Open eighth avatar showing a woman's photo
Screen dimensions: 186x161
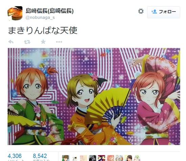(x=129, y=158)
